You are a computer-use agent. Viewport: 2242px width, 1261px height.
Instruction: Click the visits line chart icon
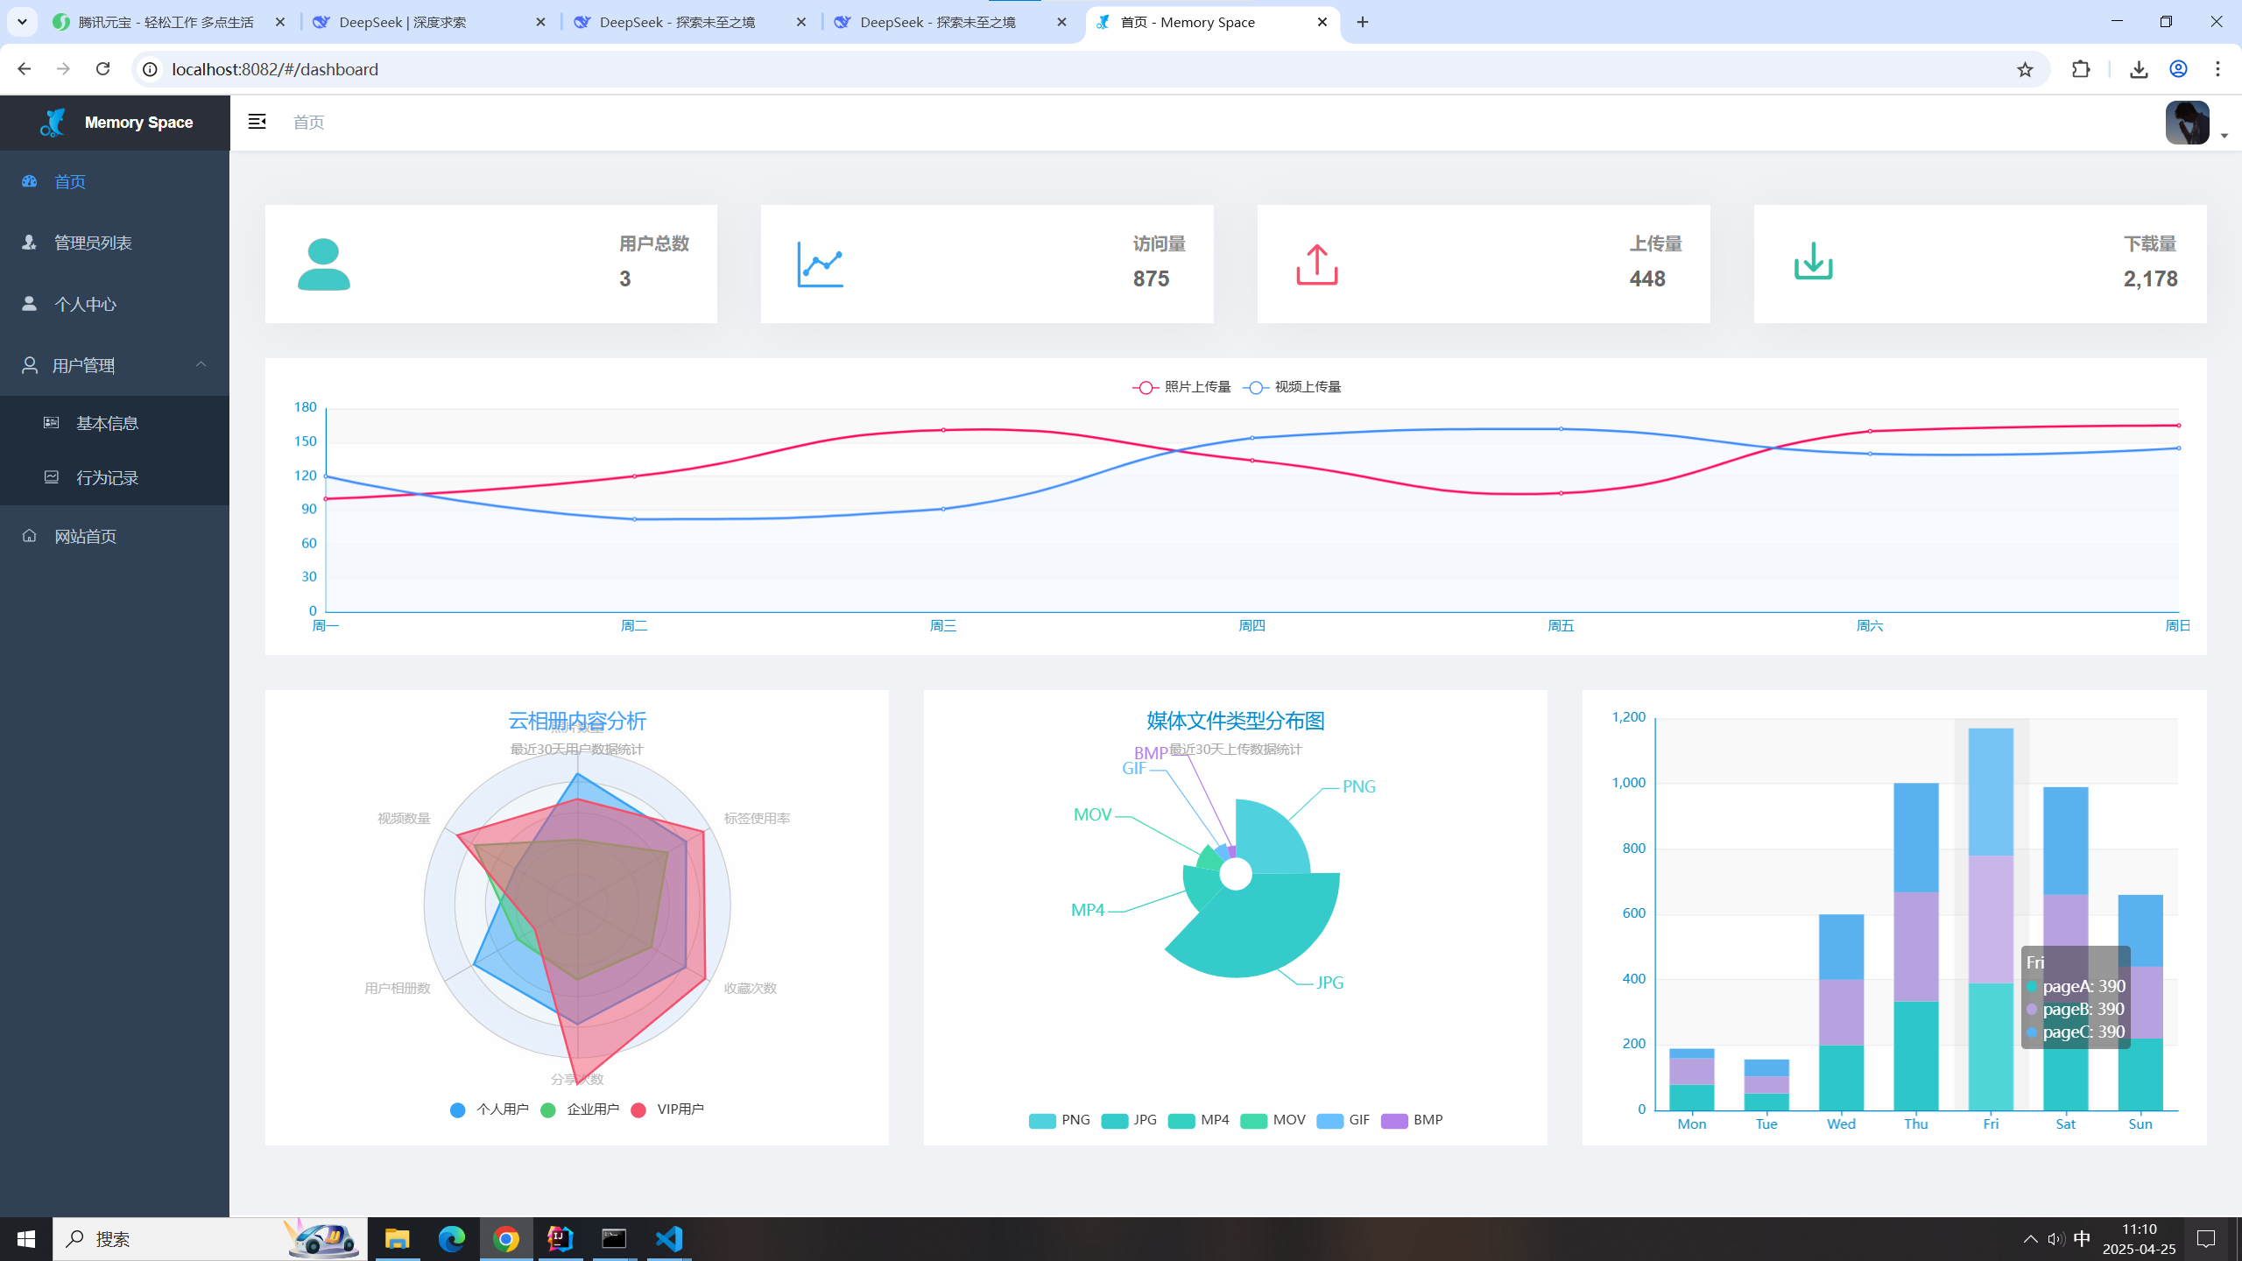[x=820, y=264]
